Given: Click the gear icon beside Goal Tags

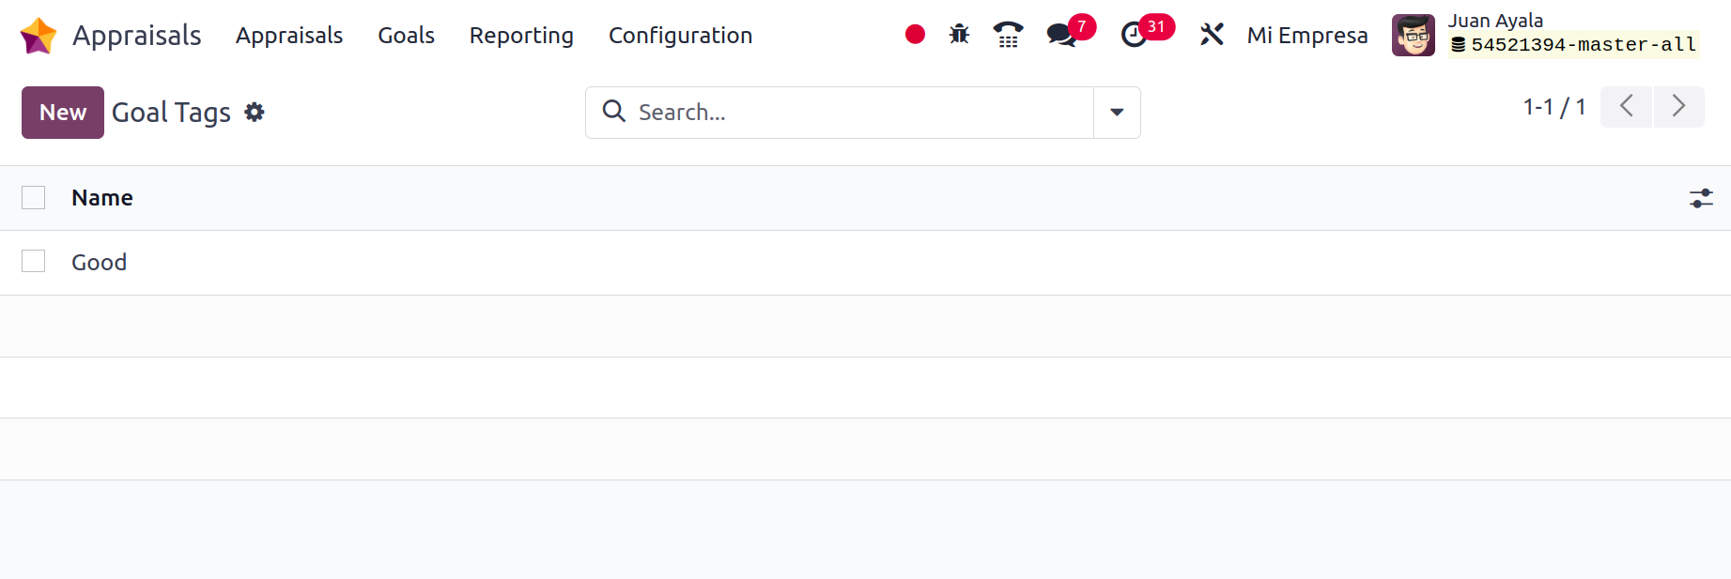Looking at the screenshot, I should pos(255,113).
